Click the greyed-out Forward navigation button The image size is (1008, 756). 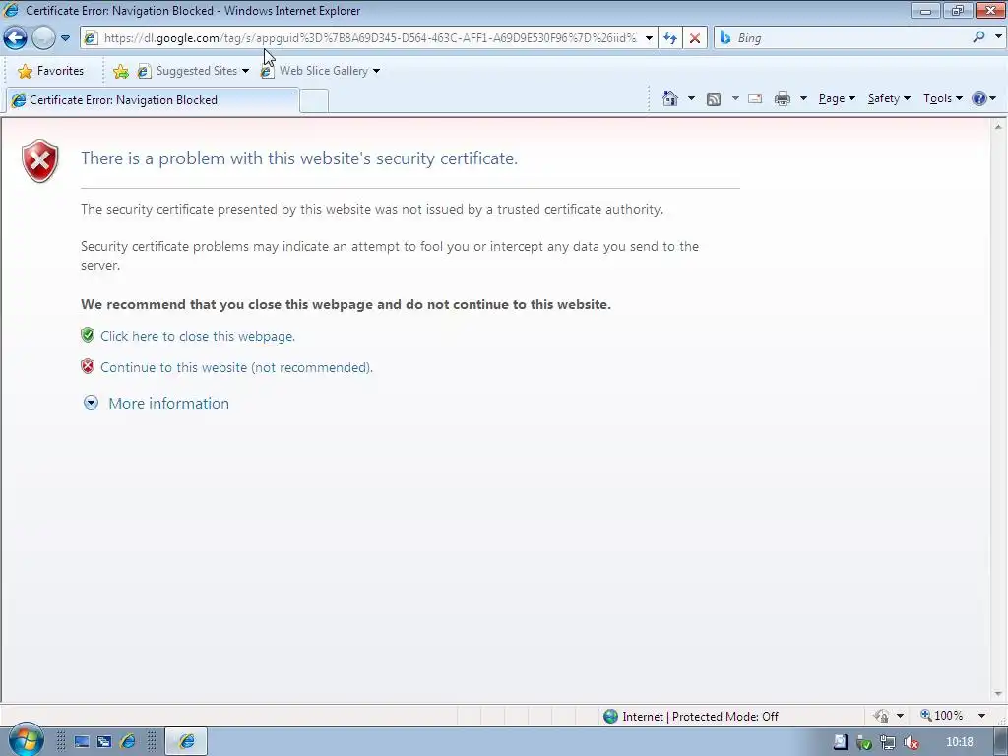43,38
